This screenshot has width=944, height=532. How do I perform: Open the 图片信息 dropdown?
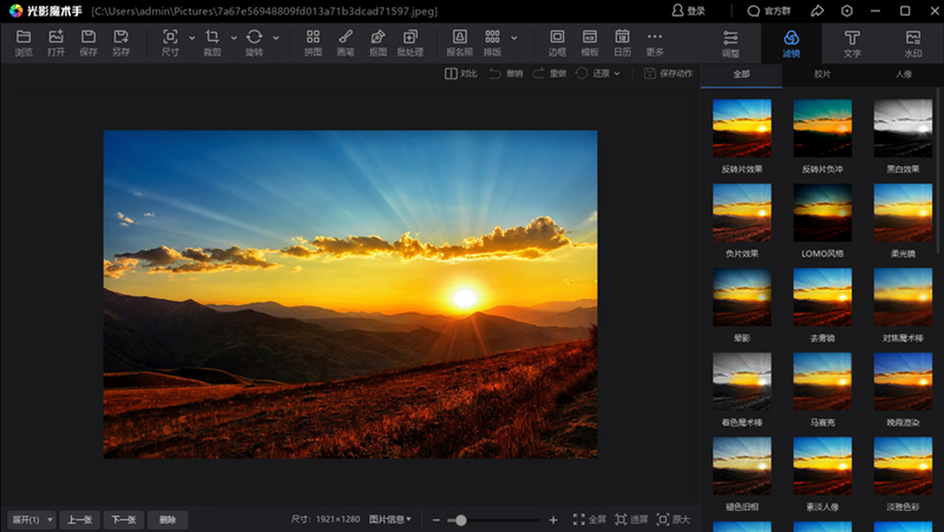[390, 519]
